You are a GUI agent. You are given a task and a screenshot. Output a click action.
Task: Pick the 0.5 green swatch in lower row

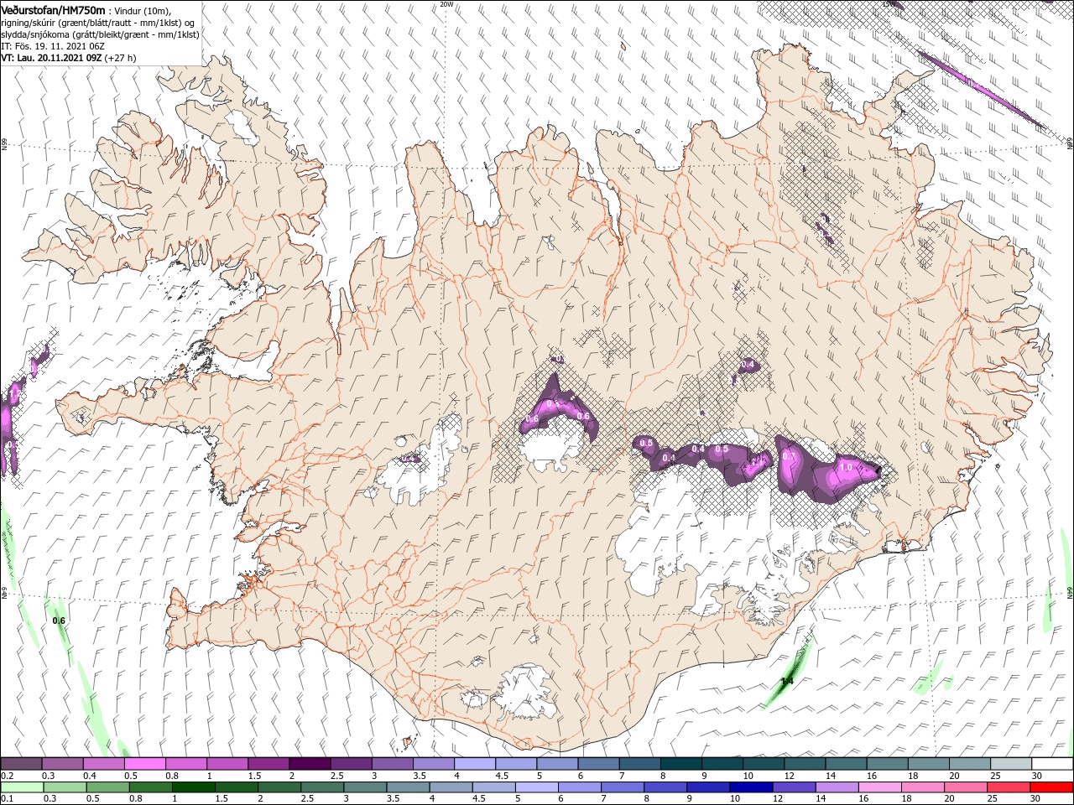pyautogui.click(x=107, y=787)
